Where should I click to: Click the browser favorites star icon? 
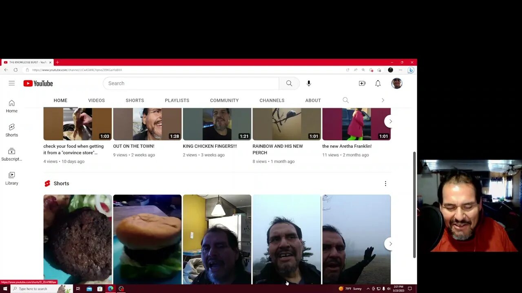click(379, 70)
